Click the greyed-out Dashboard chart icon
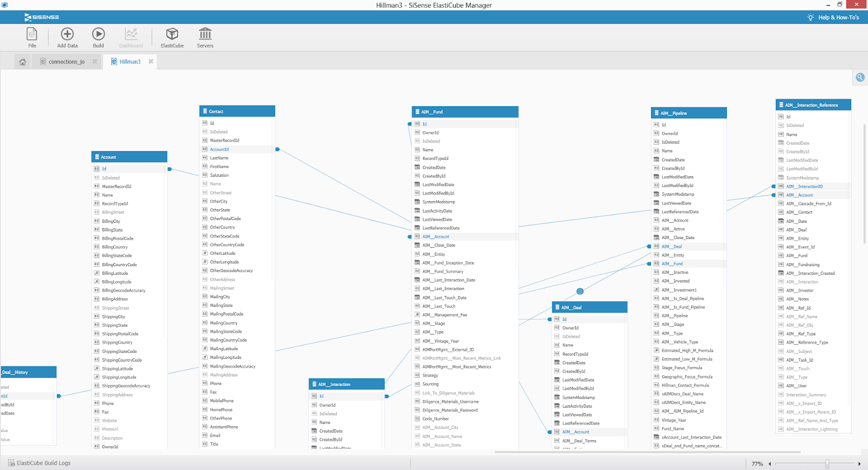Viewport: 868px width, 470px height. 131,34
